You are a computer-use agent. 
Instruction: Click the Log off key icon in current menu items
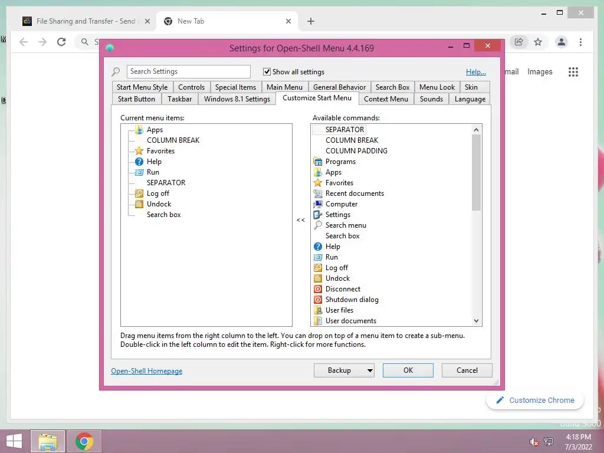tap(139, 193)
